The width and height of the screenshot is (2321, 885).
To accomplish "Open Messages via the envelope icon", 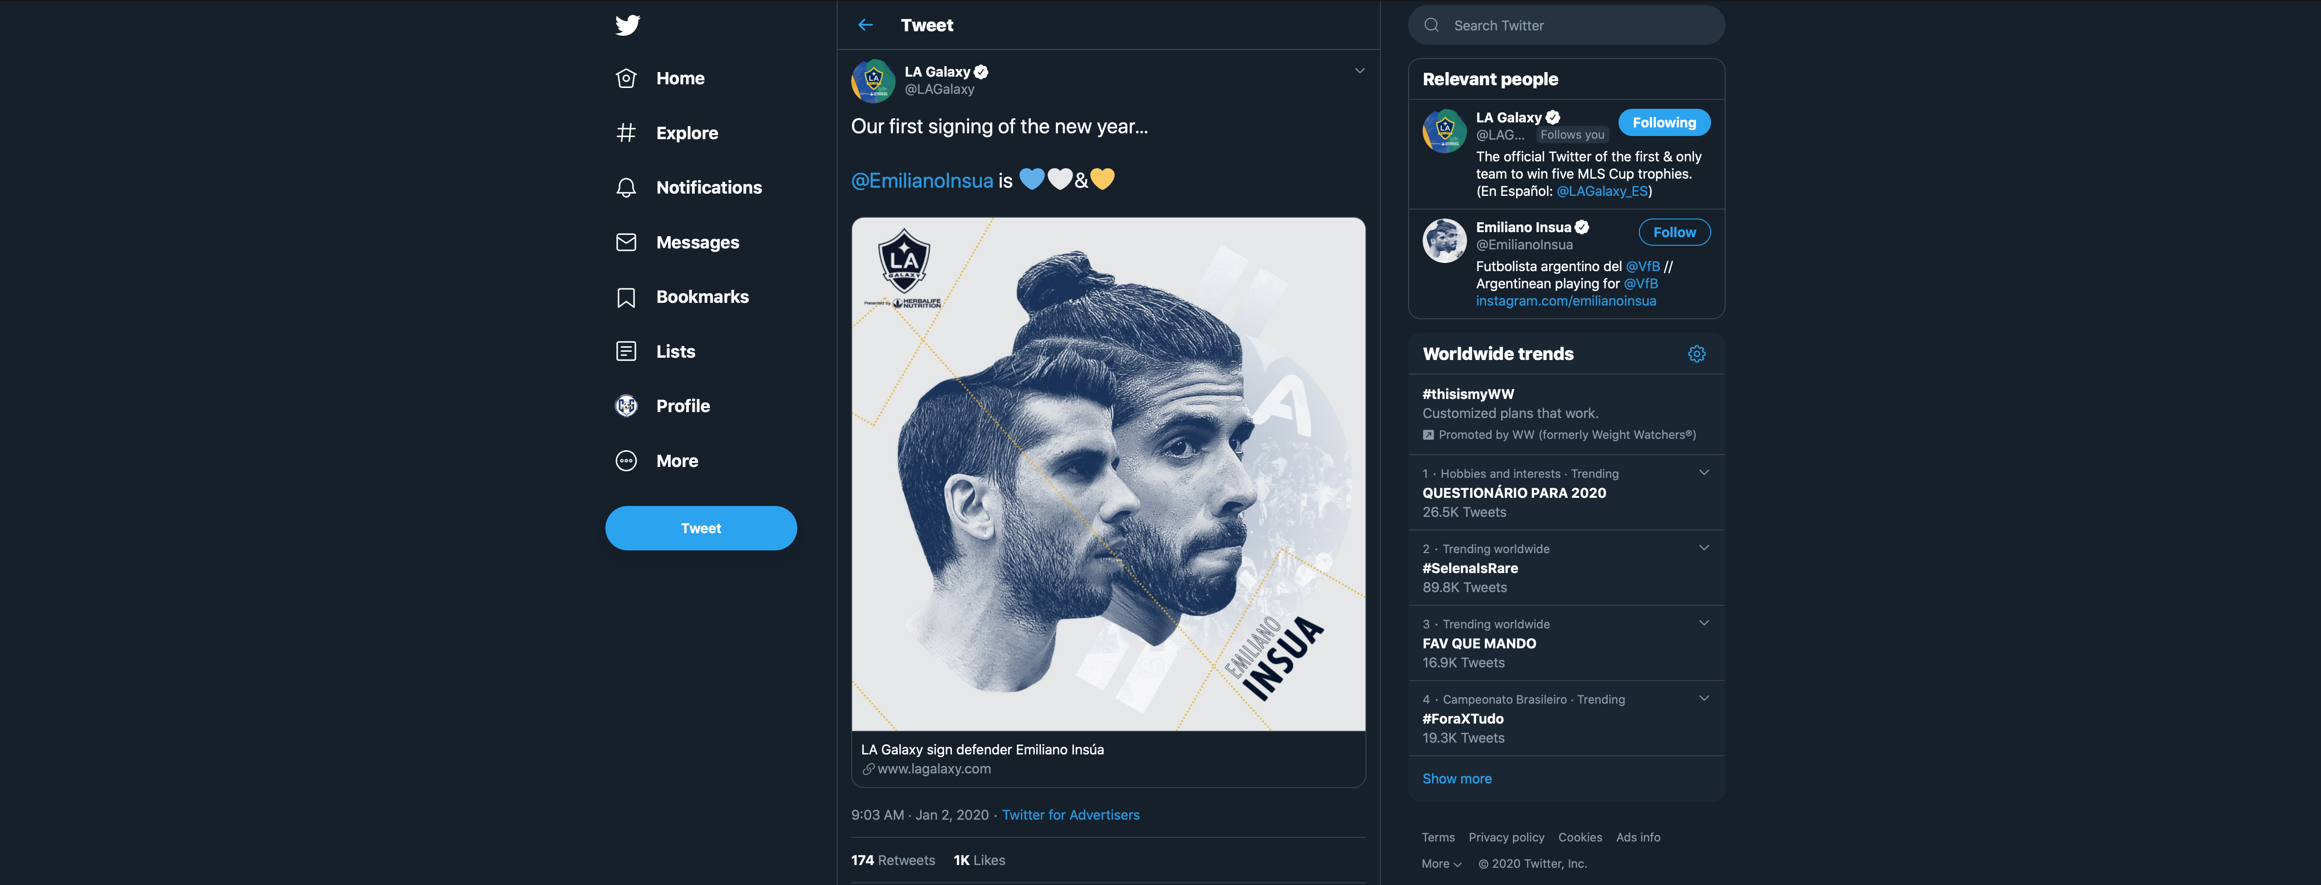I will tap(626, 243).
